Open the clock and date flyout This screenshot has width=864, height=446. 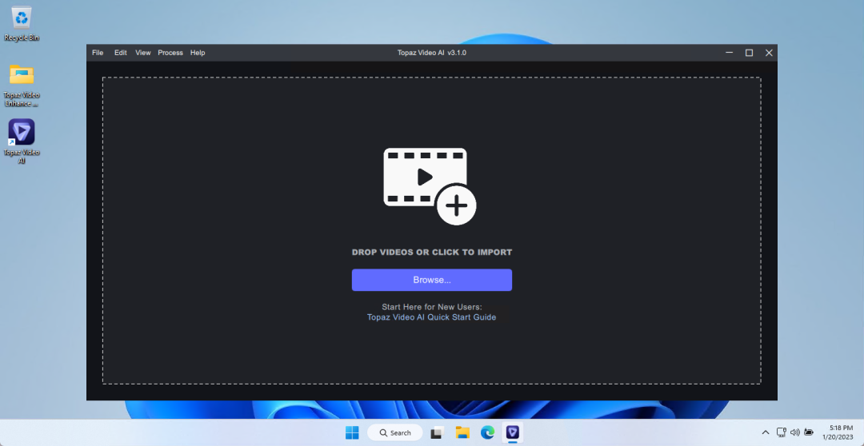click(x=838, y=432)
